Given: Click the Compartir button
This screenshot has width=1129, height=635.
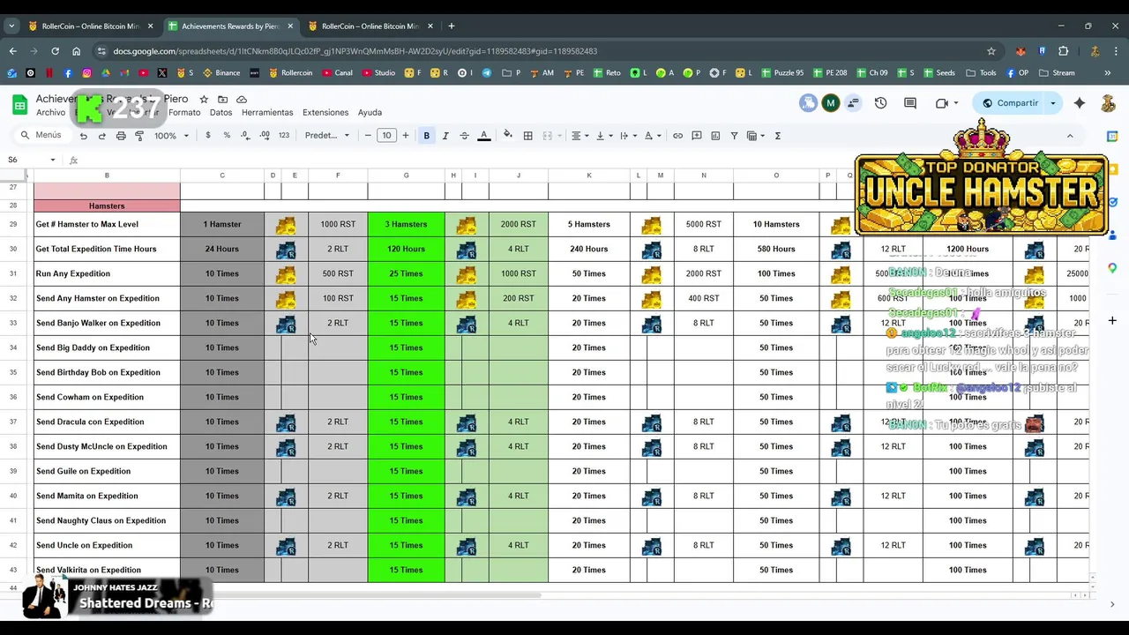Looking at the screenshot, I should [x=1009, y=103].
